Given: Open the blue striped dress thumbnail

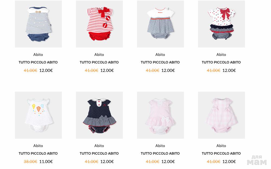Looking at the screenshot, I should point(38,24).
